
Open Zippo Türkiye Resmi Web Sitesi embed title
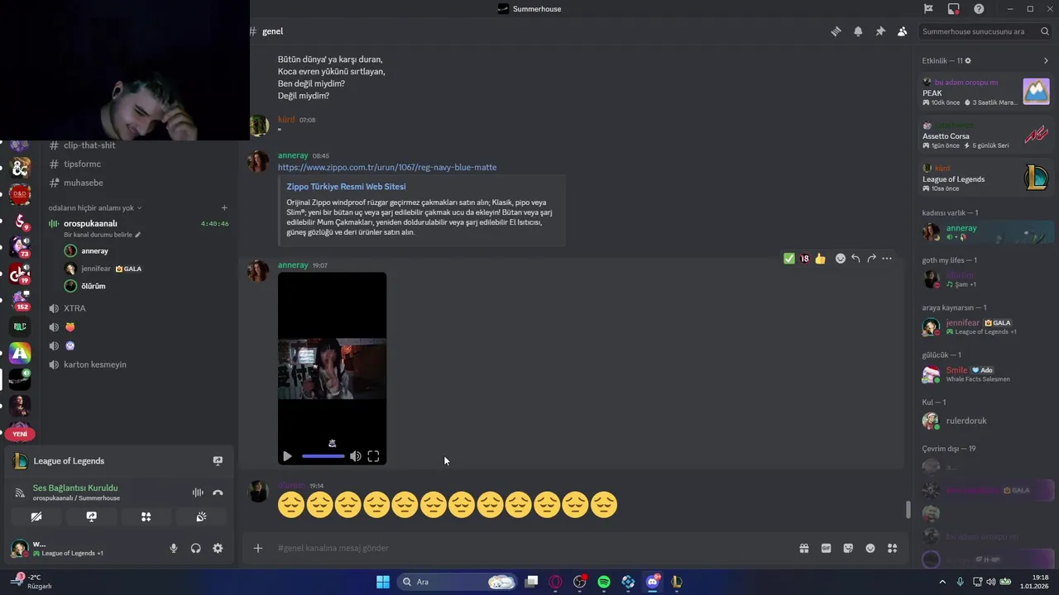pyautogui.click(x=346, y=187)
